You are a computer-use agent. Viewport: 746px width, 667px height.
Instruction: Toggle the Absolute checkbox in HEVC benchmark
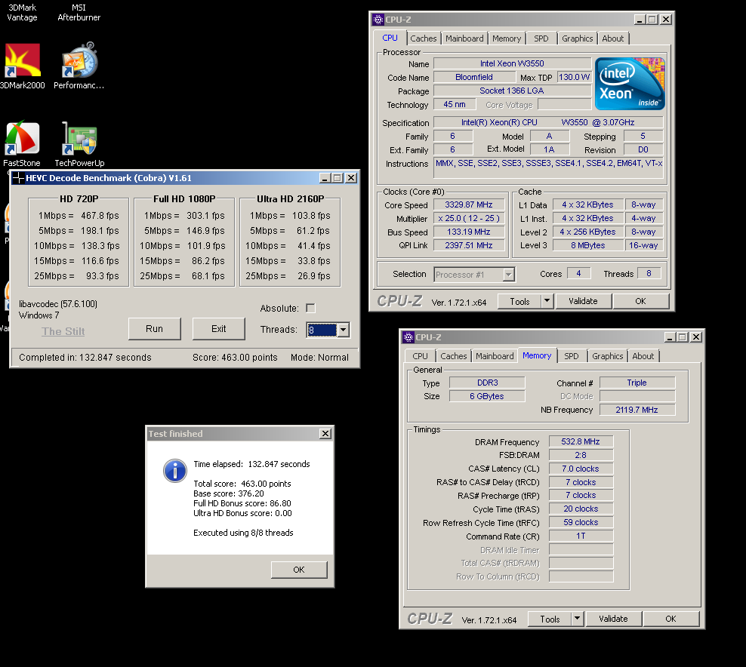(x=310, y=308)
